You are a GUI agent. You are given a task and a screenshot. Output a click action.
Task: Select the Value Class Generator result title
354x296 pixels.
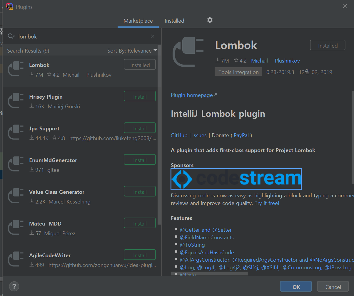[x=57, y=192]
